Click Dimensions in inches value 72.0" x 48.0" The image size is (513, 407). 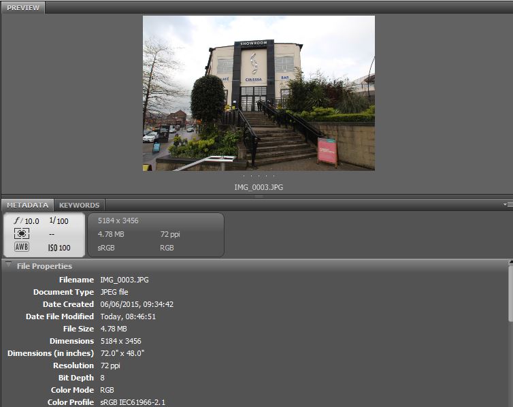click(x=122, y=353)
